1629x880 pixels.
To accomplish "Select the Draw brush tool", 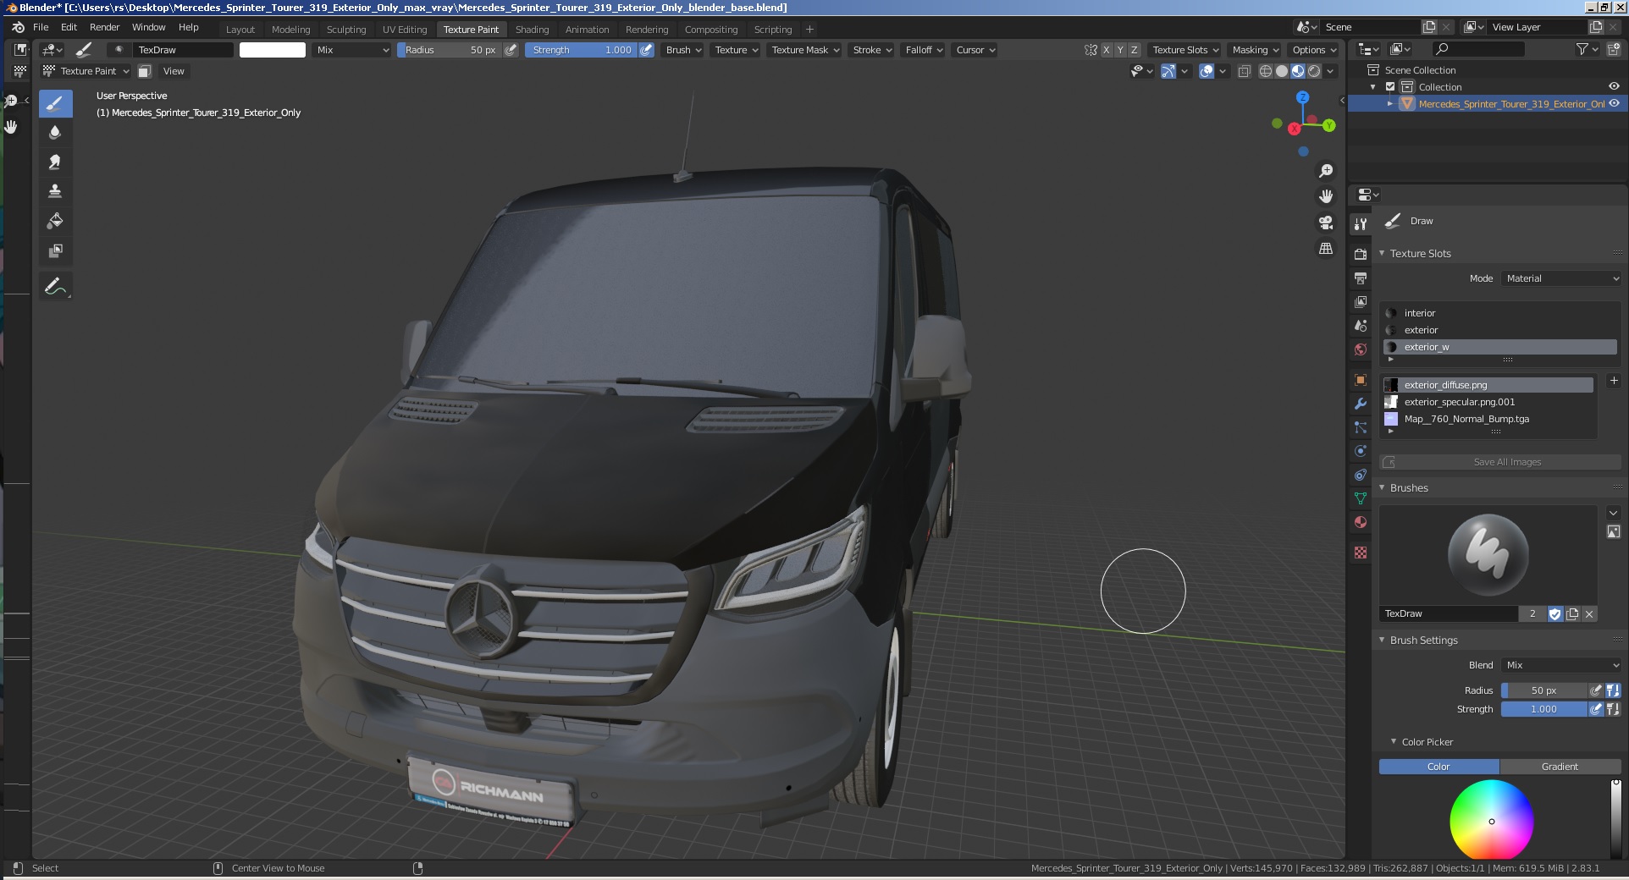I will click(55, 104).
